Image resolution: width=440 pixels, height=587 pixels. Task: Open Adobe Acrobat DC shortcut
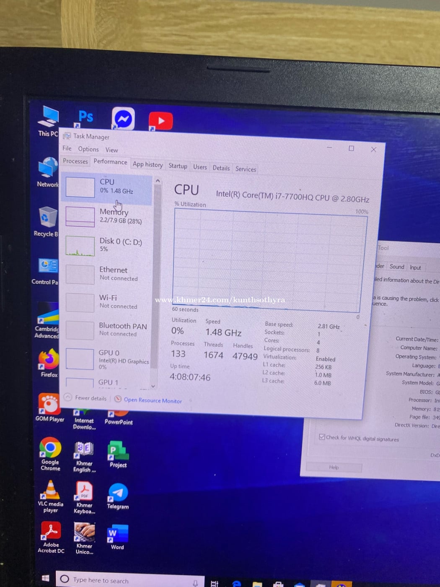pyautogui.click(x=51, y=538)
